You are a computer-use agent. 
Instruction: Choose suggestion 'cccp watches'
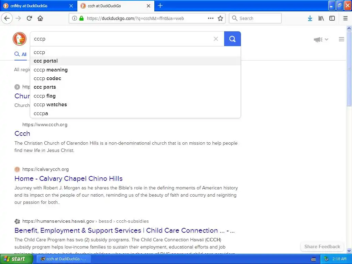point(135,104)
